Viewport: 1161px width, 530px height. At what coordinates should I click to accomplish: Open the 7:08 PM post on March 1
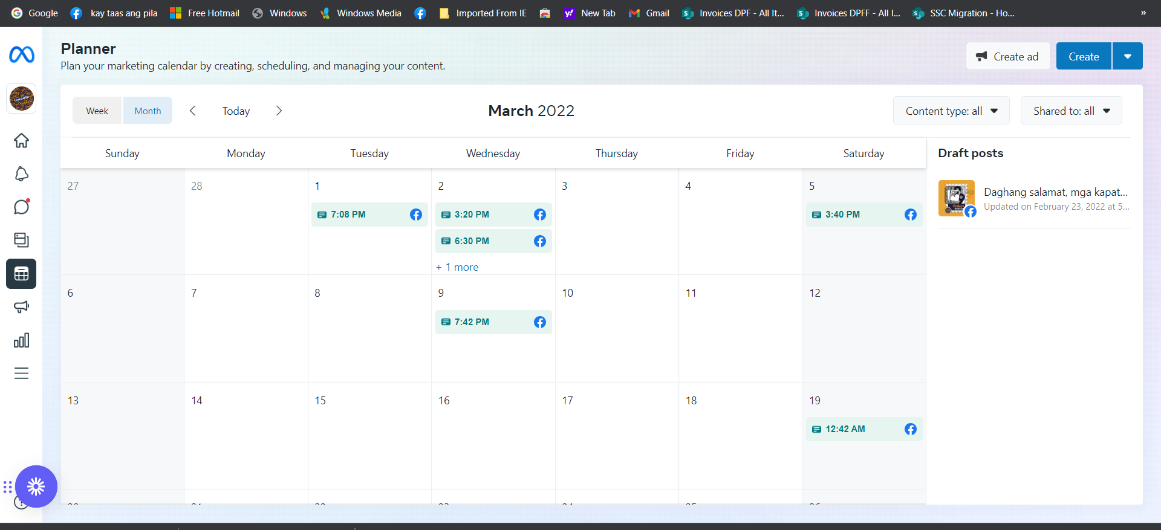pyautogui.click(x=369, y=215)
